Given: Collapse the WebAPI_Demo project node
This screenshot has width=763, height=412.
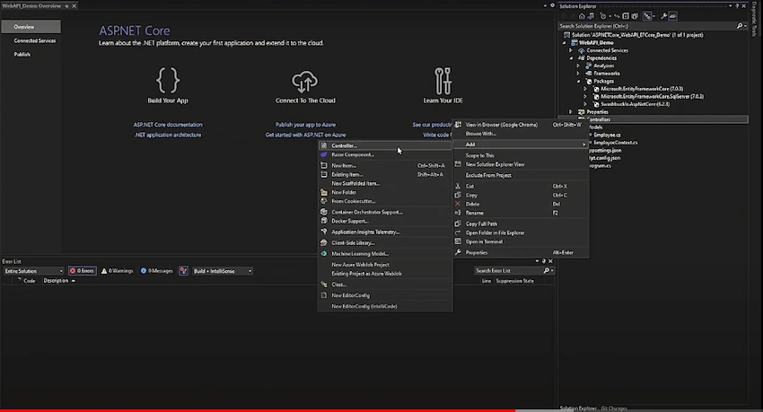Looking at the screenshot, I should click(565, 43).
